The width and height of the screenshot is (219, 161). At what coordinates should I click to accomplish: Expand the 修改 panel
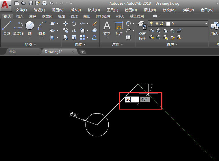80,44
